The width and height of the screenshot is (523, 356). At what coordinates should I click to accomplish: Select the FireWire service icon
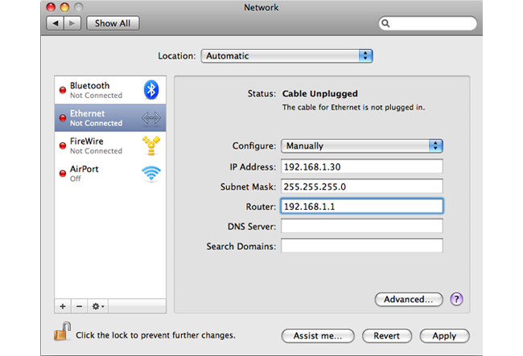click(150, 145)
